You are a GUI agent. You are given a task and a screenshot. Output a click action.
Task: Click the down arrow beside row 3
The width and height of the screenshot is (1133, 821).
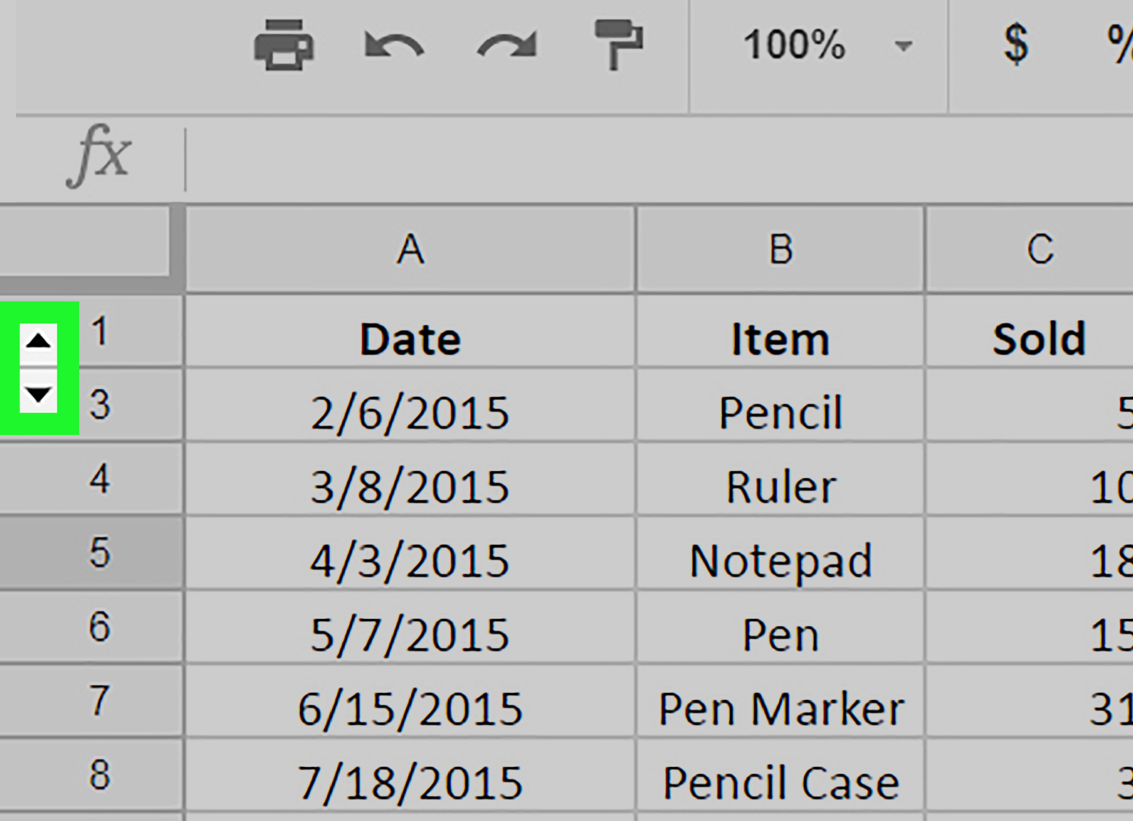[38, 395]
